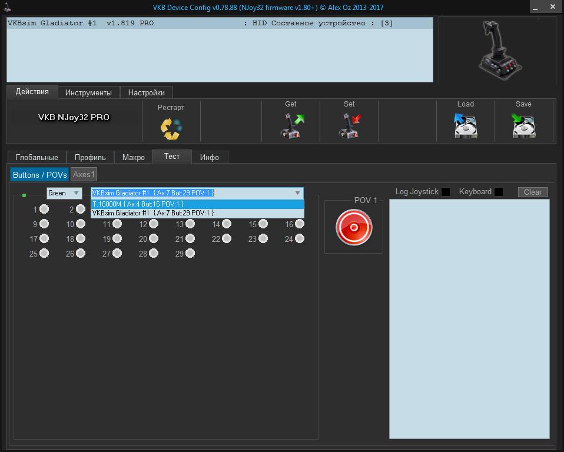564x452 pixels.
Task: Click button indicator number 29
Action: pyautogui.click(x=190, y=253)
